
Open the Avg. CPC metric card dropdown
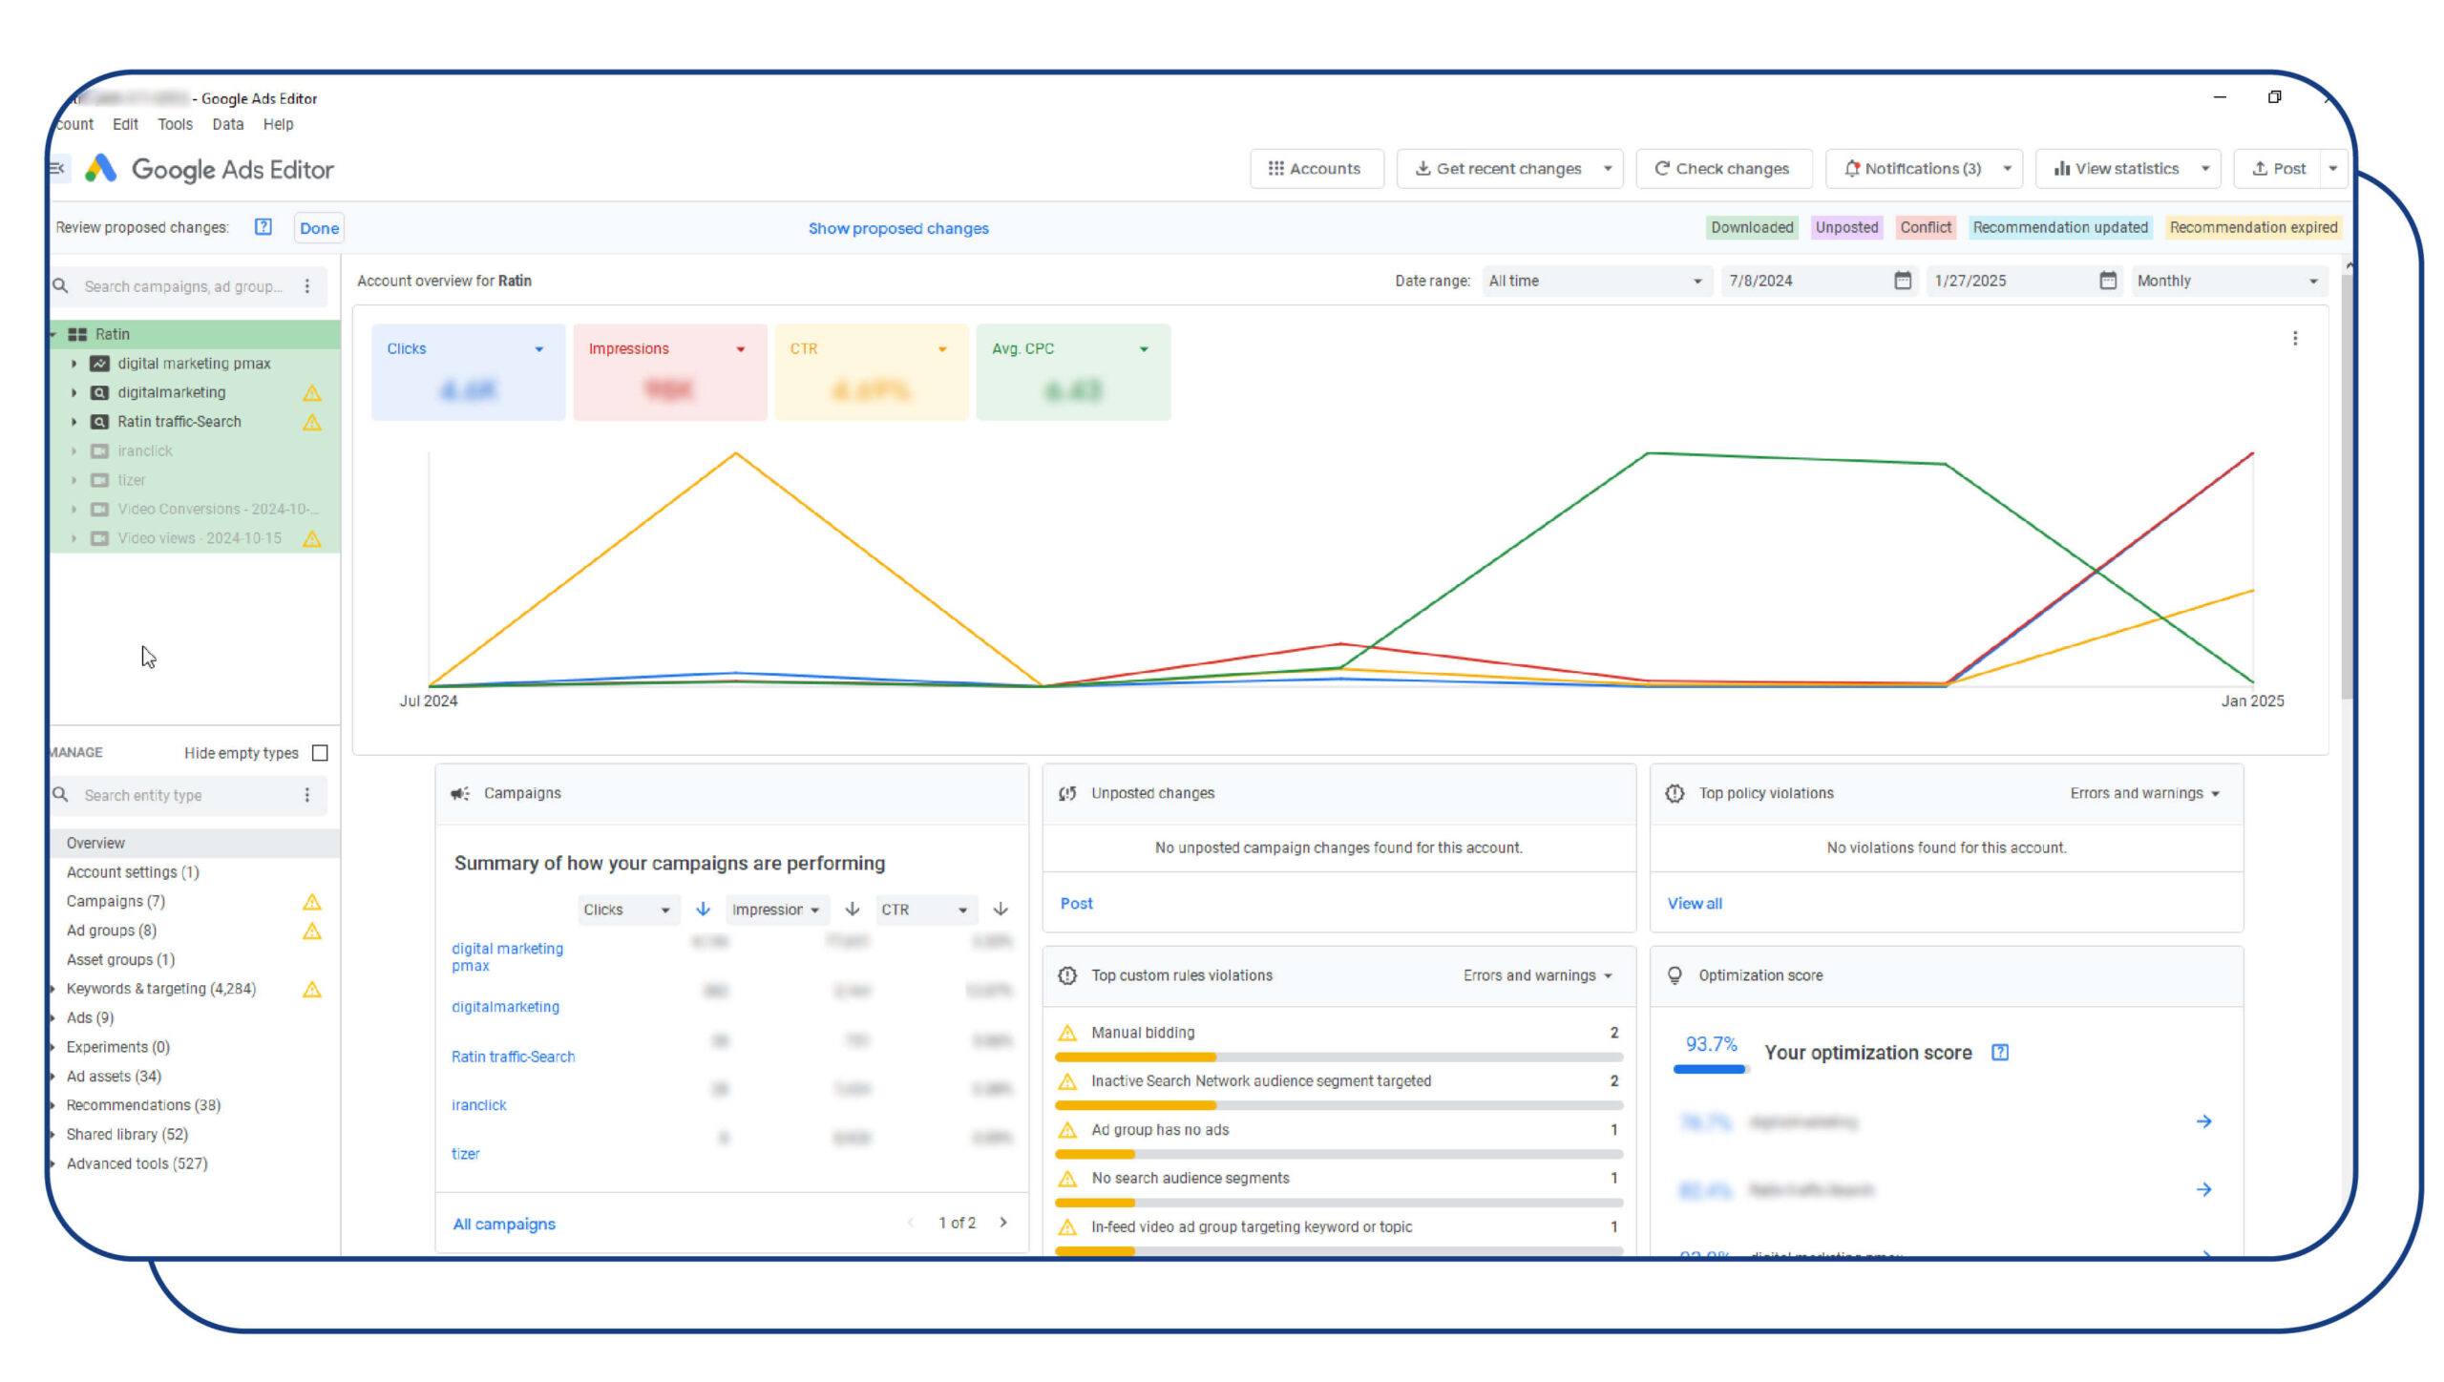tap(1143, 349)
